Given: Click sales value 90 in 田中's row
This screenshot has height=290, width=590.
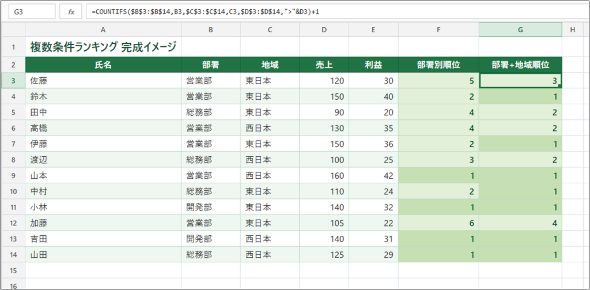Looking at the screenshot, I should (x=324, y=112).
